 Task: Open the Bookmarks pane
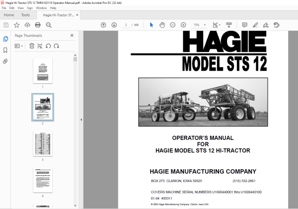click(5, 50)
